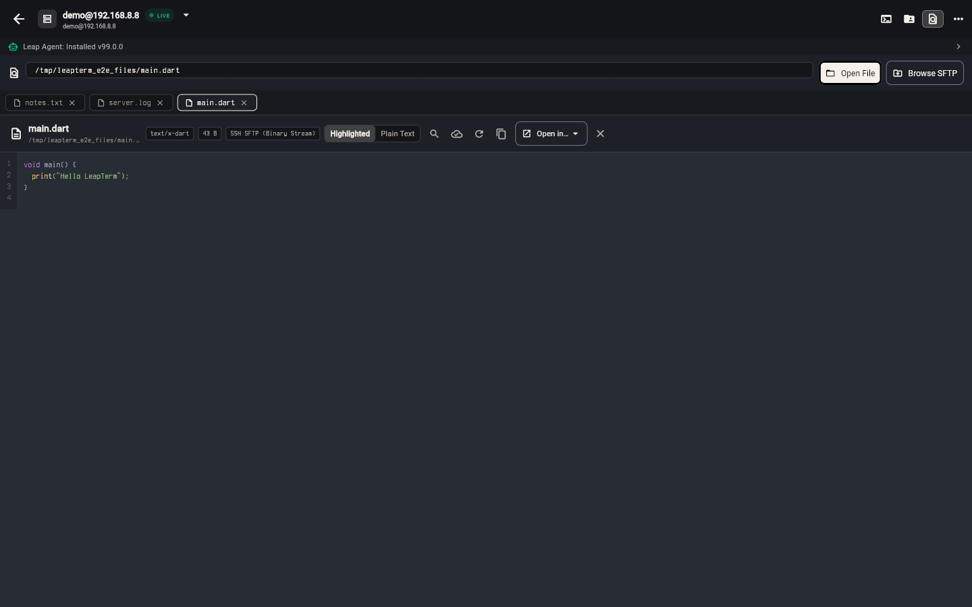
Task: Select the file viewer icon
Action: coord(933,19)
